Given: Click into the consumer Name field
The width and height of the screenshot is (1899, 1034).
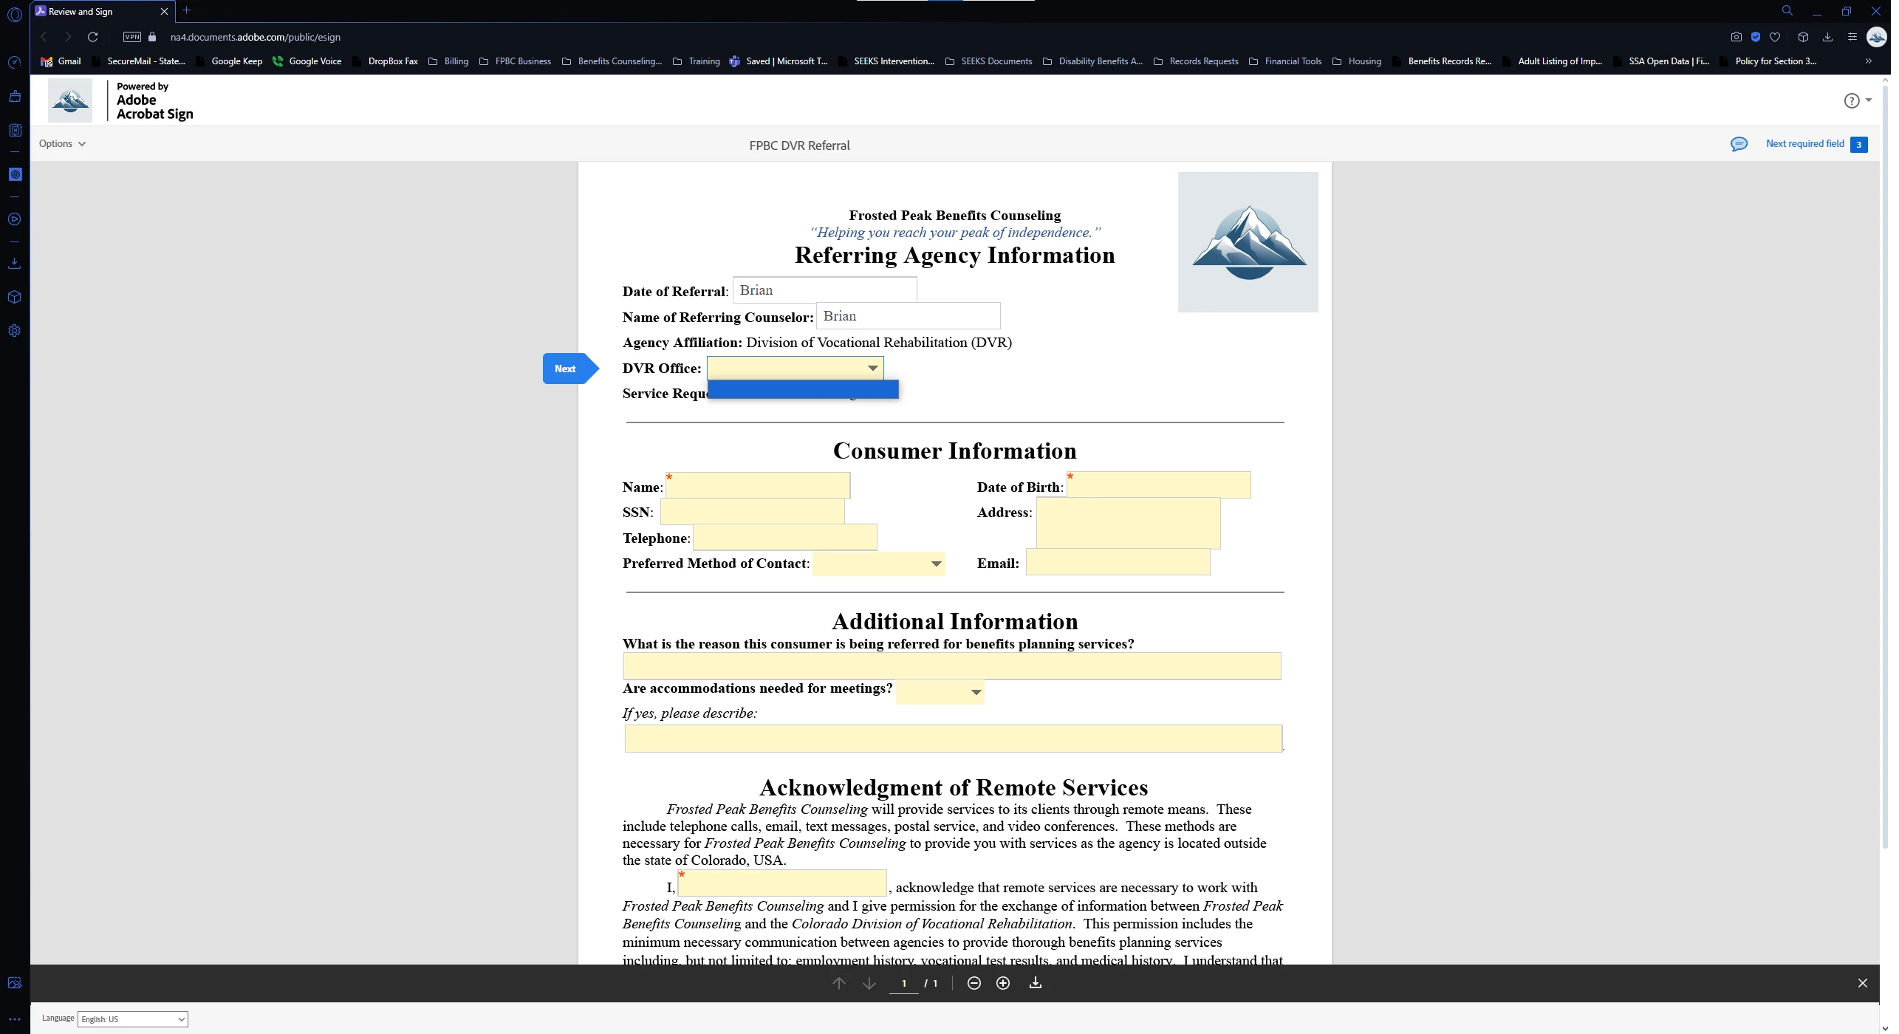Looking at the screenshot, I should (x=758, y=487).
